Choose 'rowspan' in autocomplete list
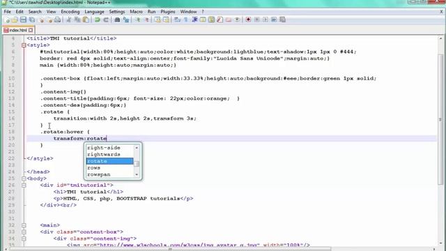 tap(109, 174)
